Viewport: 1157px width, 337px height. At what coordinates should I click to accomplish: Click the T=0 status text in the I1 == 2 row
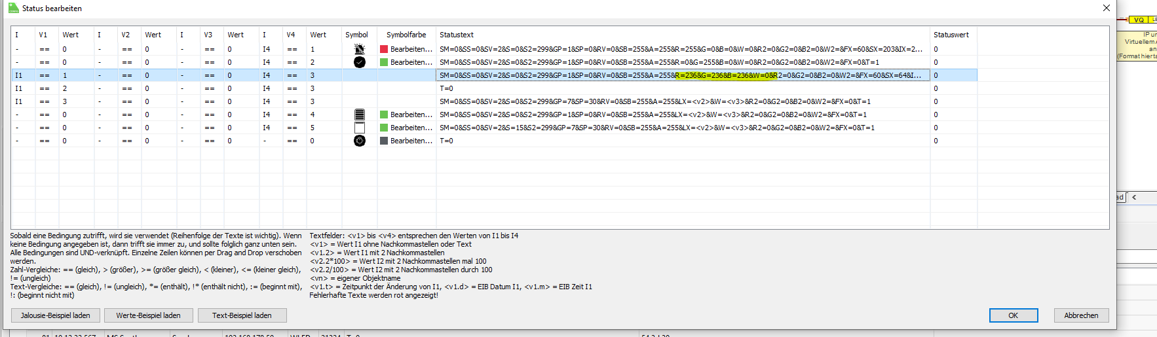(447, 88)
